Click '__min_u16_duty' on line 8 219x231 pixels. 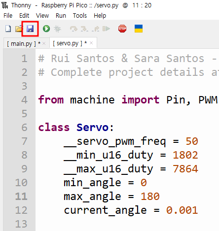pos(109,155)
